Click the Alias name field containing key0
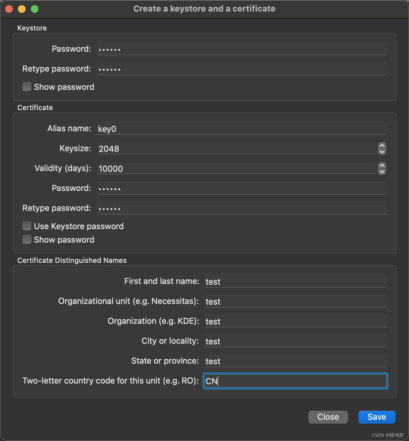The width and height of the screenshot is (409, 441). [241, 129]
